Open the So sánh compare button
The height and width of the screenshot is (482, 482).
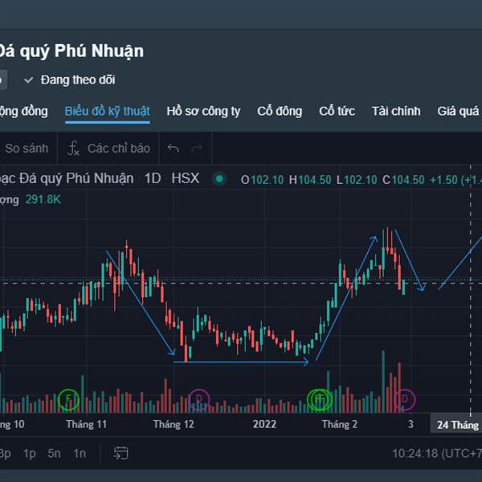(27, 149)
